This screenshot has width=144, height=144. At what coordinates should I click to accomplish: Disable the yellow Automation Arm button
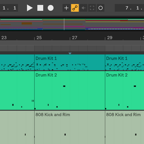[75, 8]
